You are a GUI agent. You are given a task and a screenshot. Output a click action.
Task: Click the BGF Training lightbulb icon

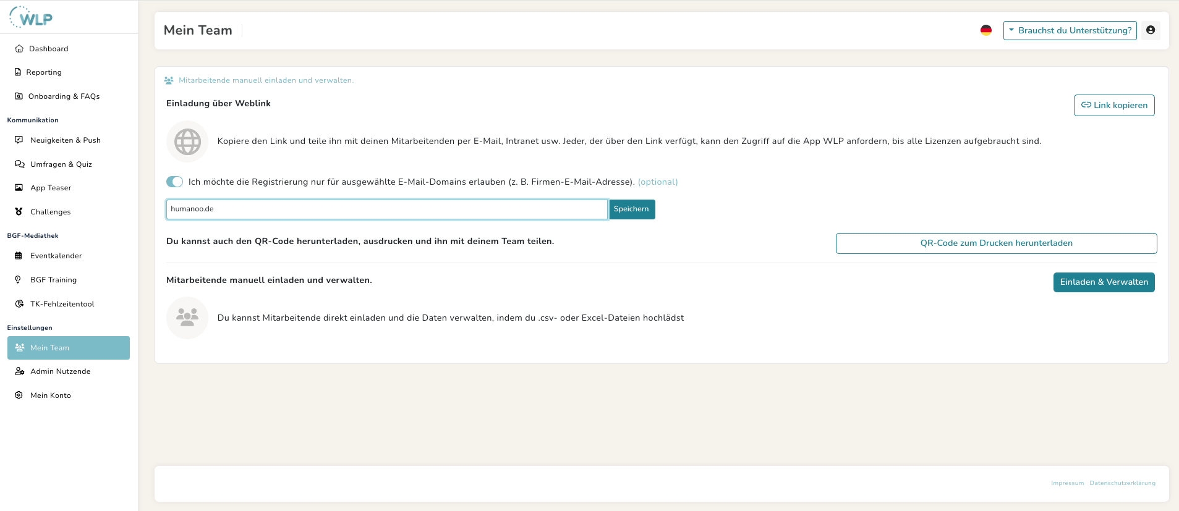point(18,280)
